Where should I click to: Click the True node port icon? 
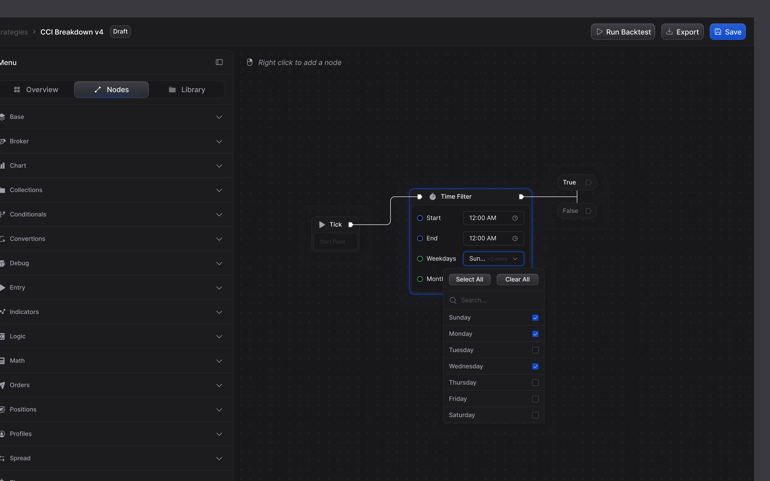click(588, 183)
